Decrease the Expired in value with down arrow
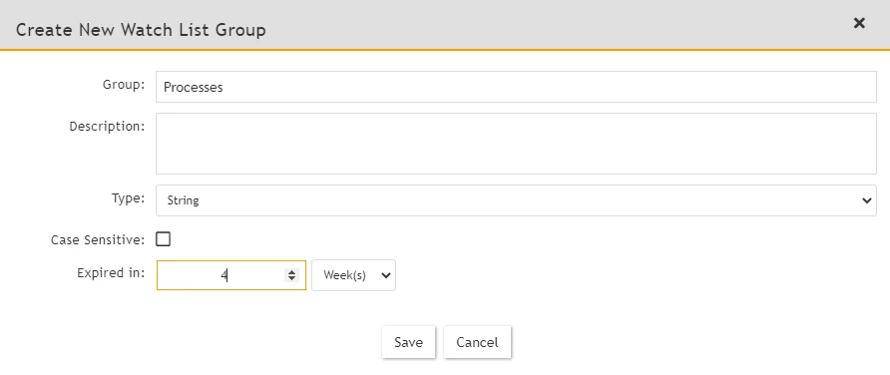Image resolution: width=890 pixels, height=375 pixels. [291, 278]
